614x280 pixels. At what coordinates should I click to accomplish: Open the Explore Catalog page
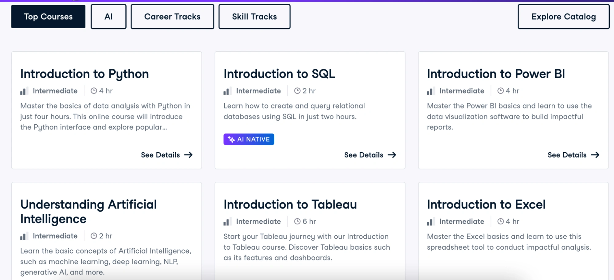tap(563, 17)
